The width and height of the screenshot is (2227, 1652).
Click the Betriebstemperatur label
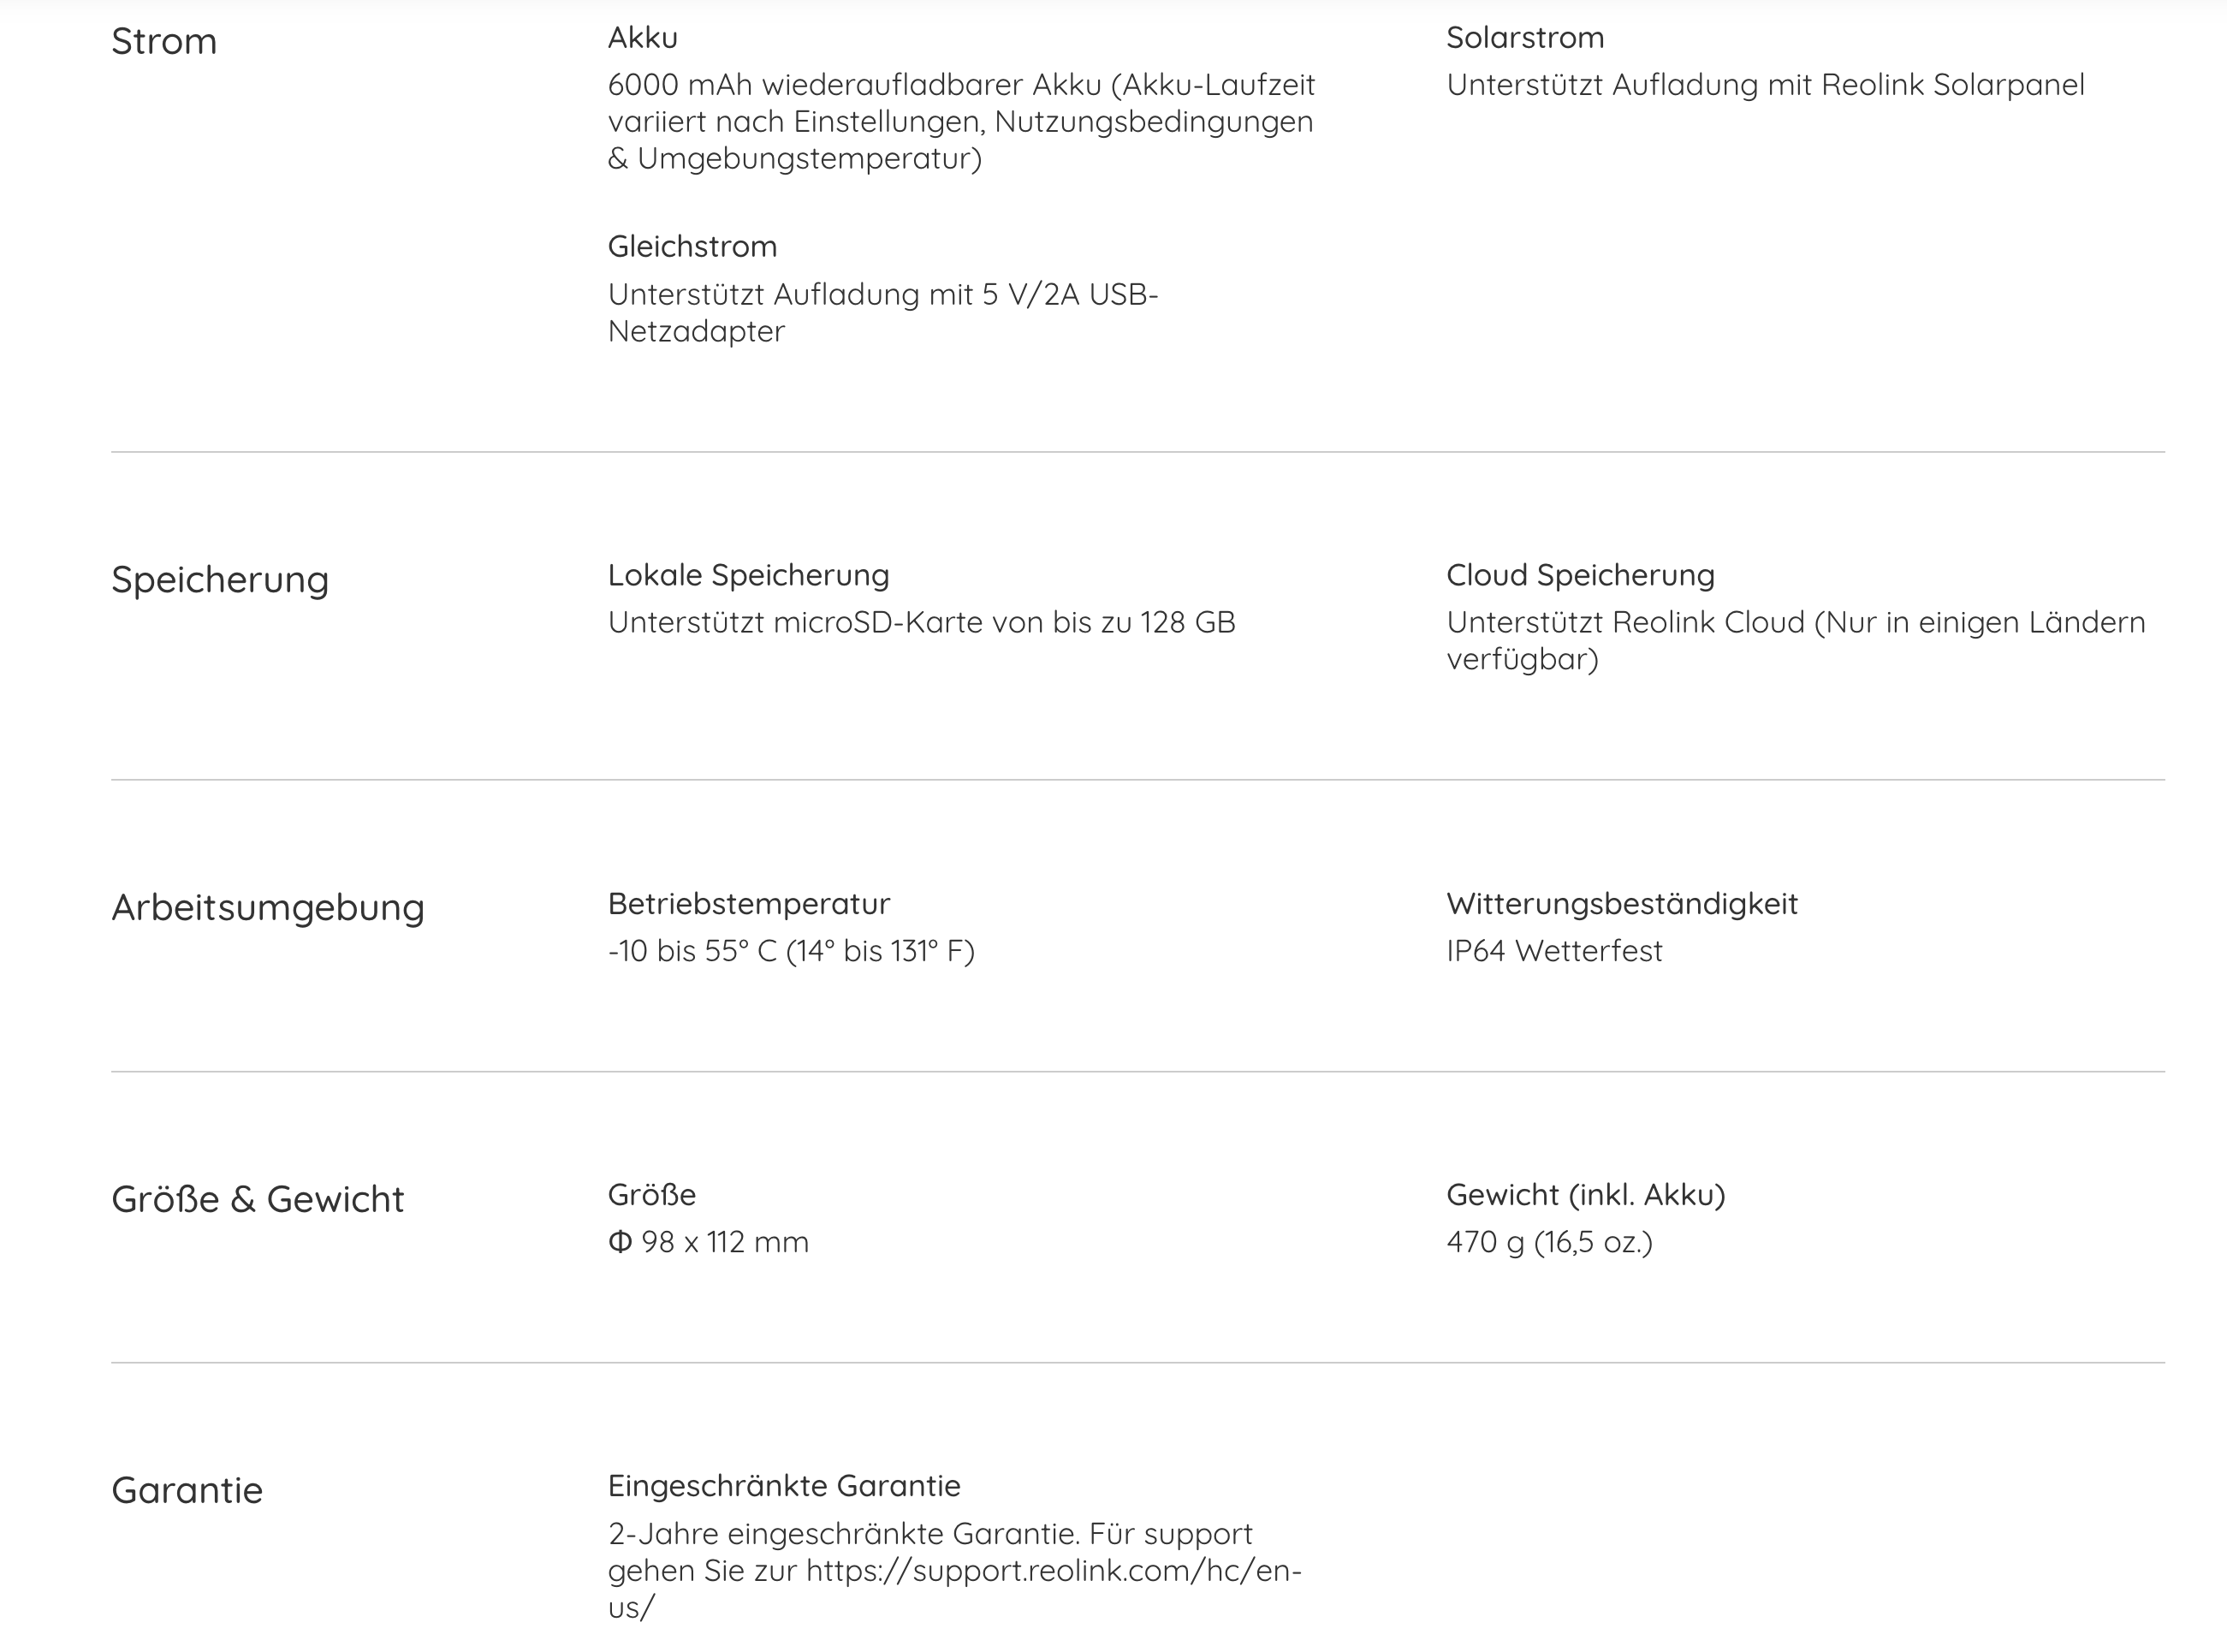[x=749, y=904]
